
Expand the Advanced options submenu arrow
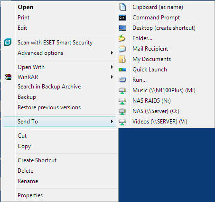tap(112, 53)
